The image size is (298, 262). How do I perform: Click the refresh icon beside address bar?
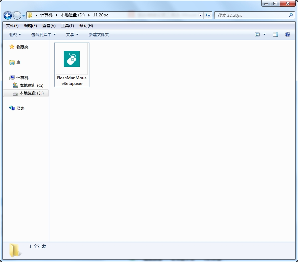pyautogui.click(x=208, y=15)
